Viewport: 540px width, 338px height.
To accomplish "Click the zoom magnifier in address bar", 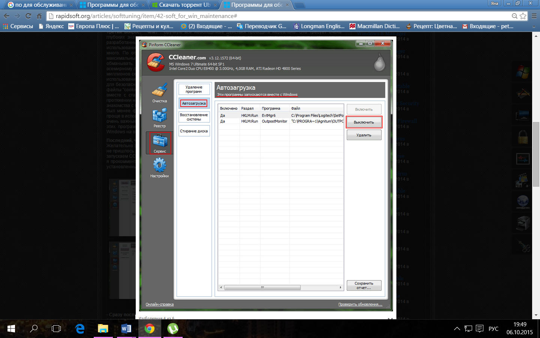I will pyautogui.click(x=515, y=16).
